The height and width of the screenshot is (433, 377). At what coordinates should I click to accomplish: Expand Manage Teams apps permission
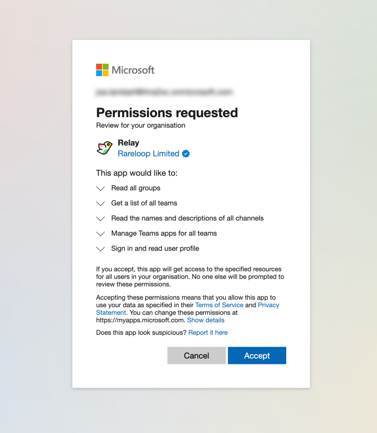tap(100, 234)
